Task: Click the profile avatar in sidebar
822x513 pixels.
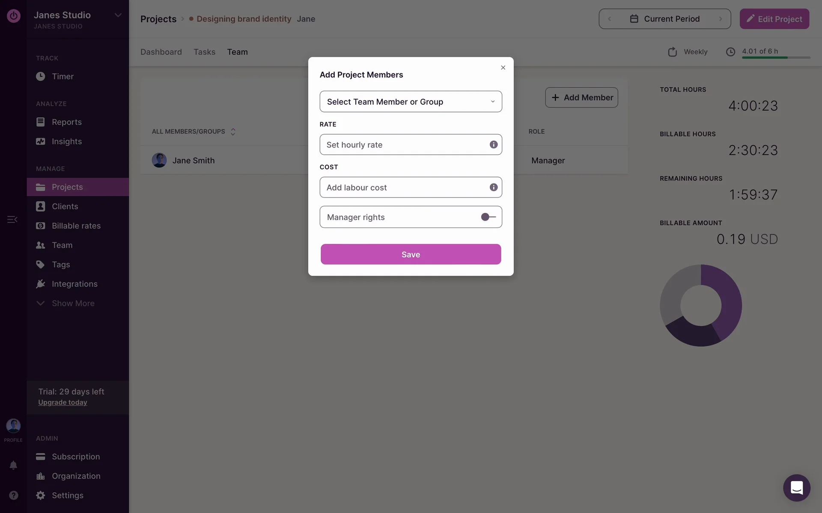Action: pyautogui.click(x=13, y=426)
